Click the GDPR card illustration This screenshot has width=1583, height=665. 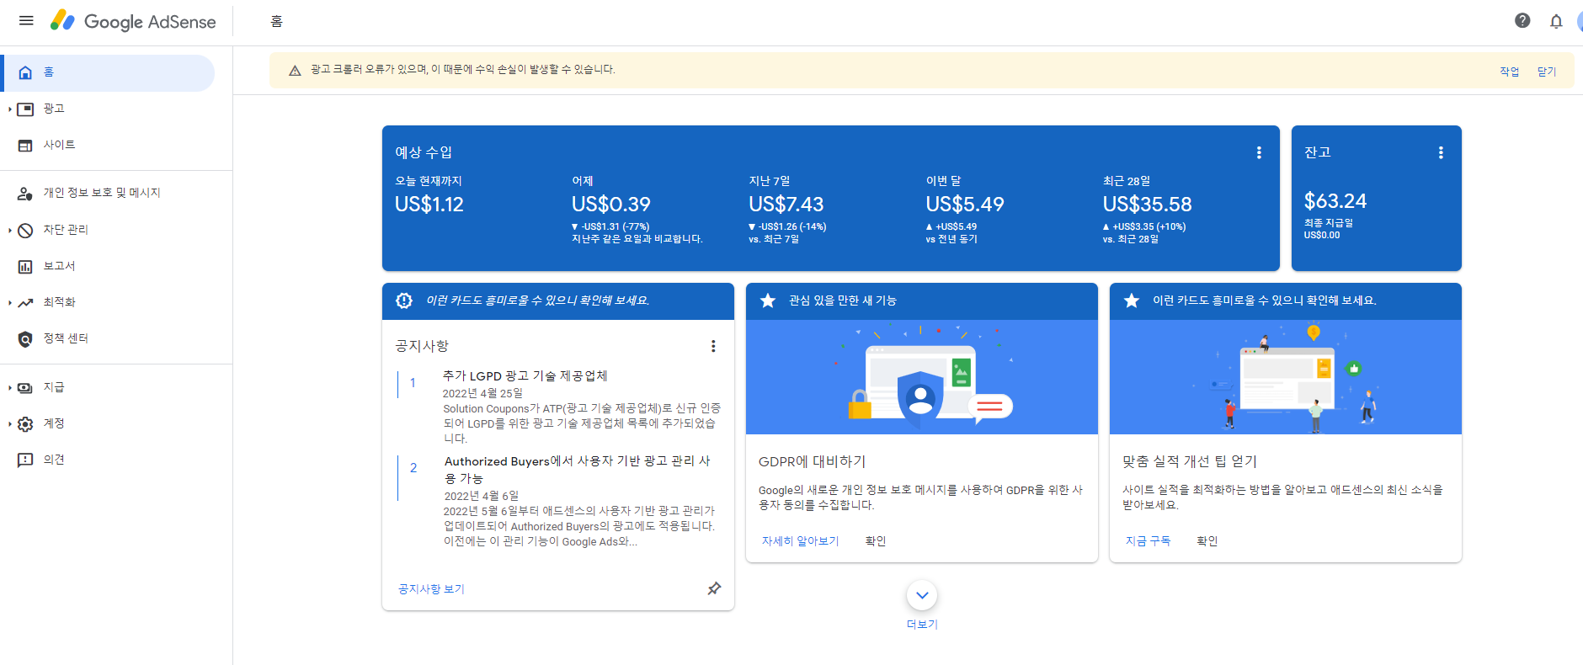[922, 377]
